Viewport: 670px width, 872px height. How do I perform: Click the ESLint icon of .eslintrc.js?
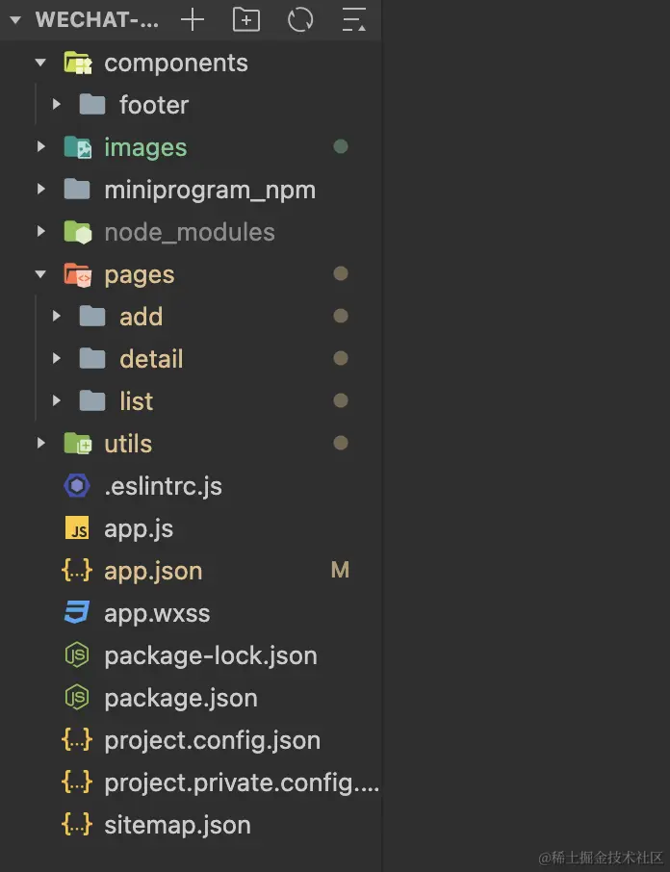(x=77, y=486)
